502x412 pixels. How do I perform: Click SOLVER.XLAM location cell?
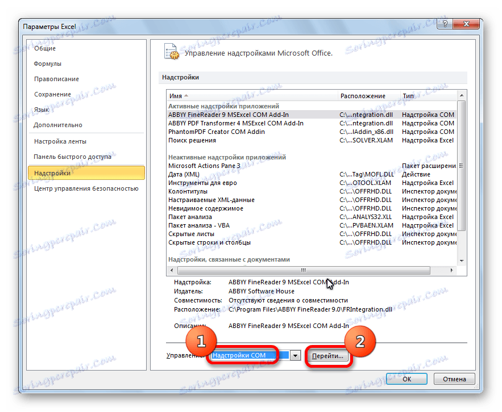[366, 140]
